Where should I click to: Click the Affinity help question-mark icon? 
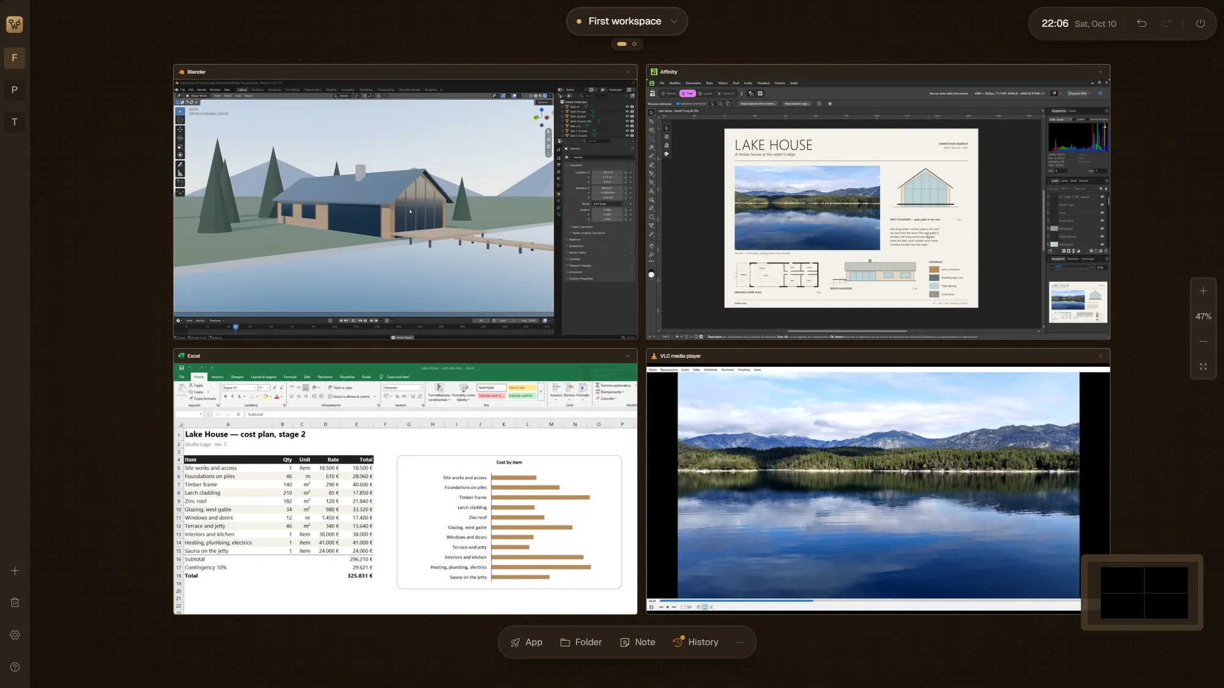point(1100,93)
